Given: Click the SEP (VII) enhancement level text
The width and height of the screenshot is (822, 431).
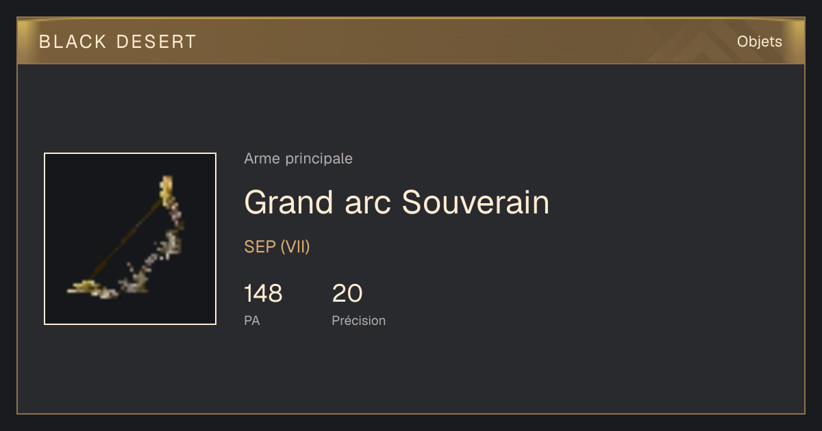Looking at the screenshot, I should click(277, 247).
